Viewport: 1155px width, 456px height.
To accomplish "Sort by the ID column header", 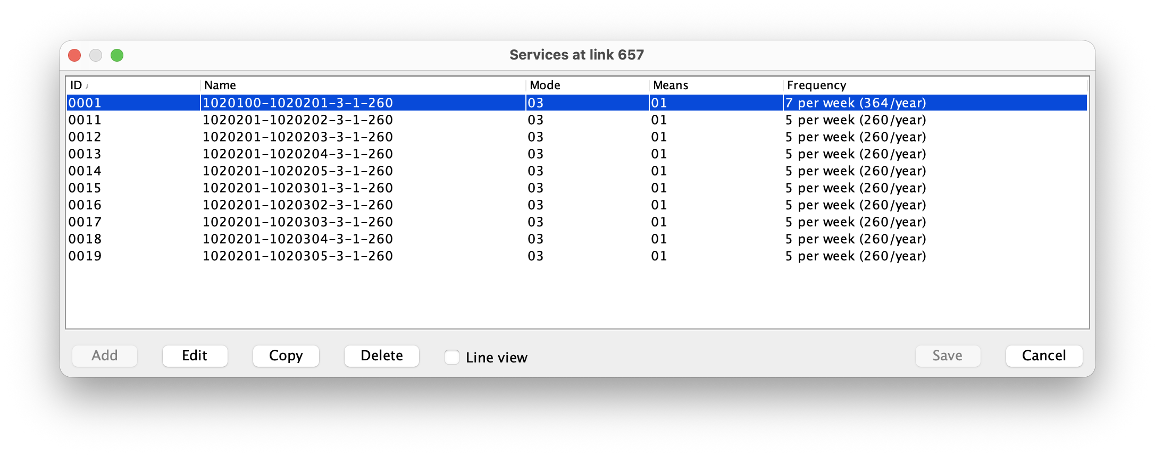I will [x=133, y=85].
